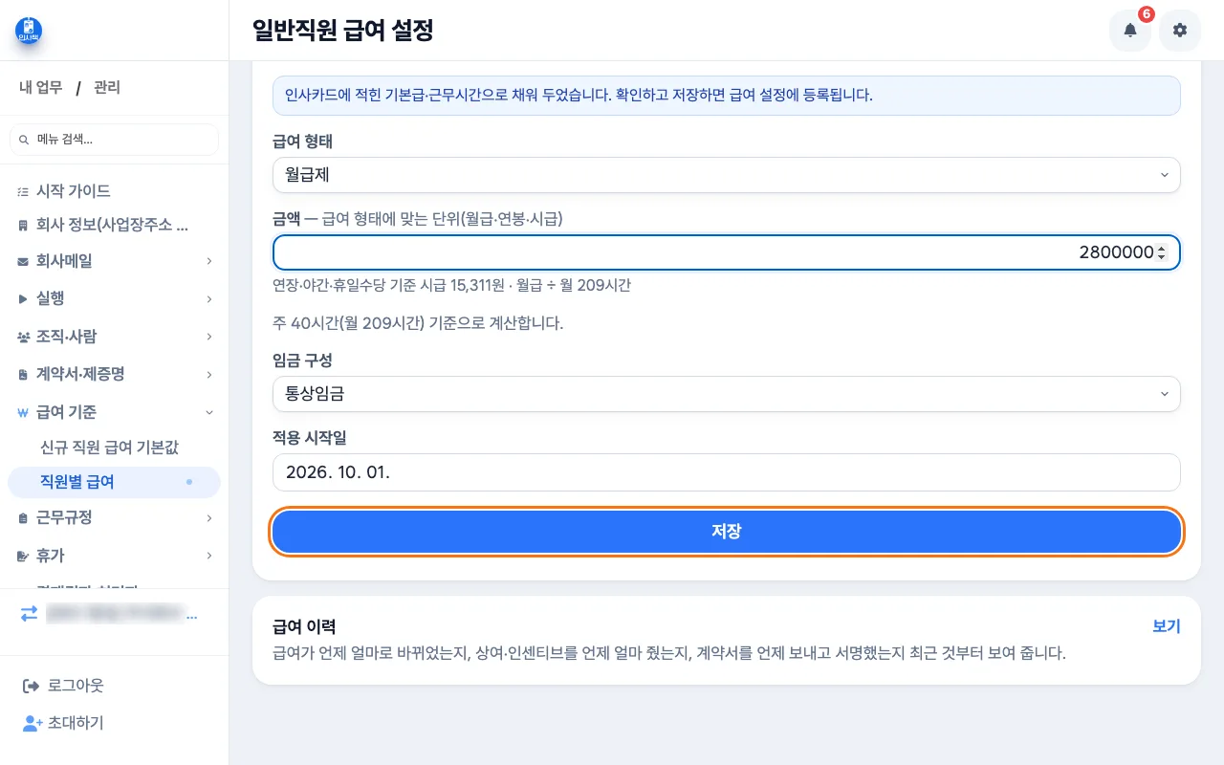
Task: Click the search magnifier icon
Action: point(24,140)
